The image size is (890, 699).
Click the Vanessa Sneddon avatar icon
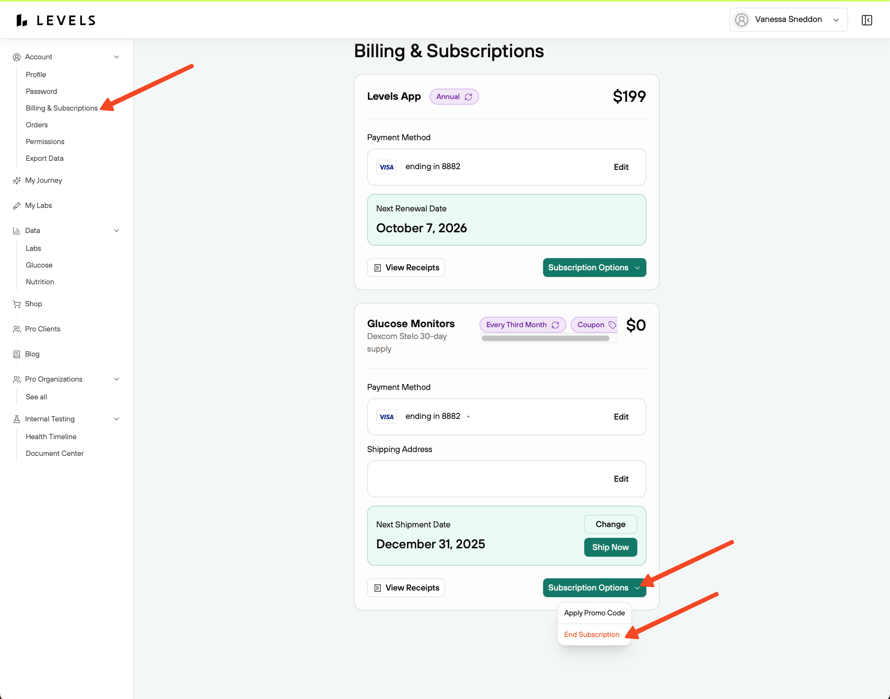741,20
